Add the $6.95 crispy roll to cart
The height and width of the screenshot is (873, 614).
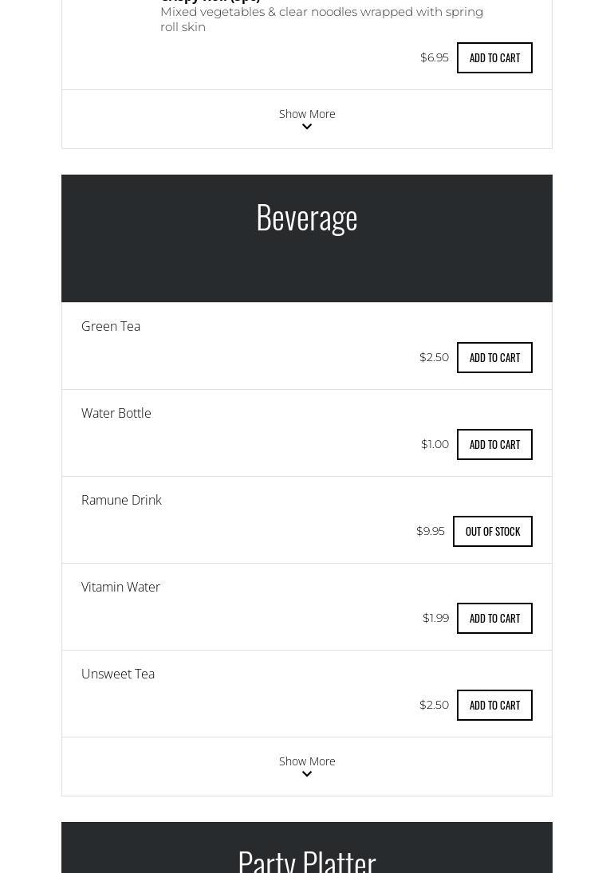(x=494, y=58)
